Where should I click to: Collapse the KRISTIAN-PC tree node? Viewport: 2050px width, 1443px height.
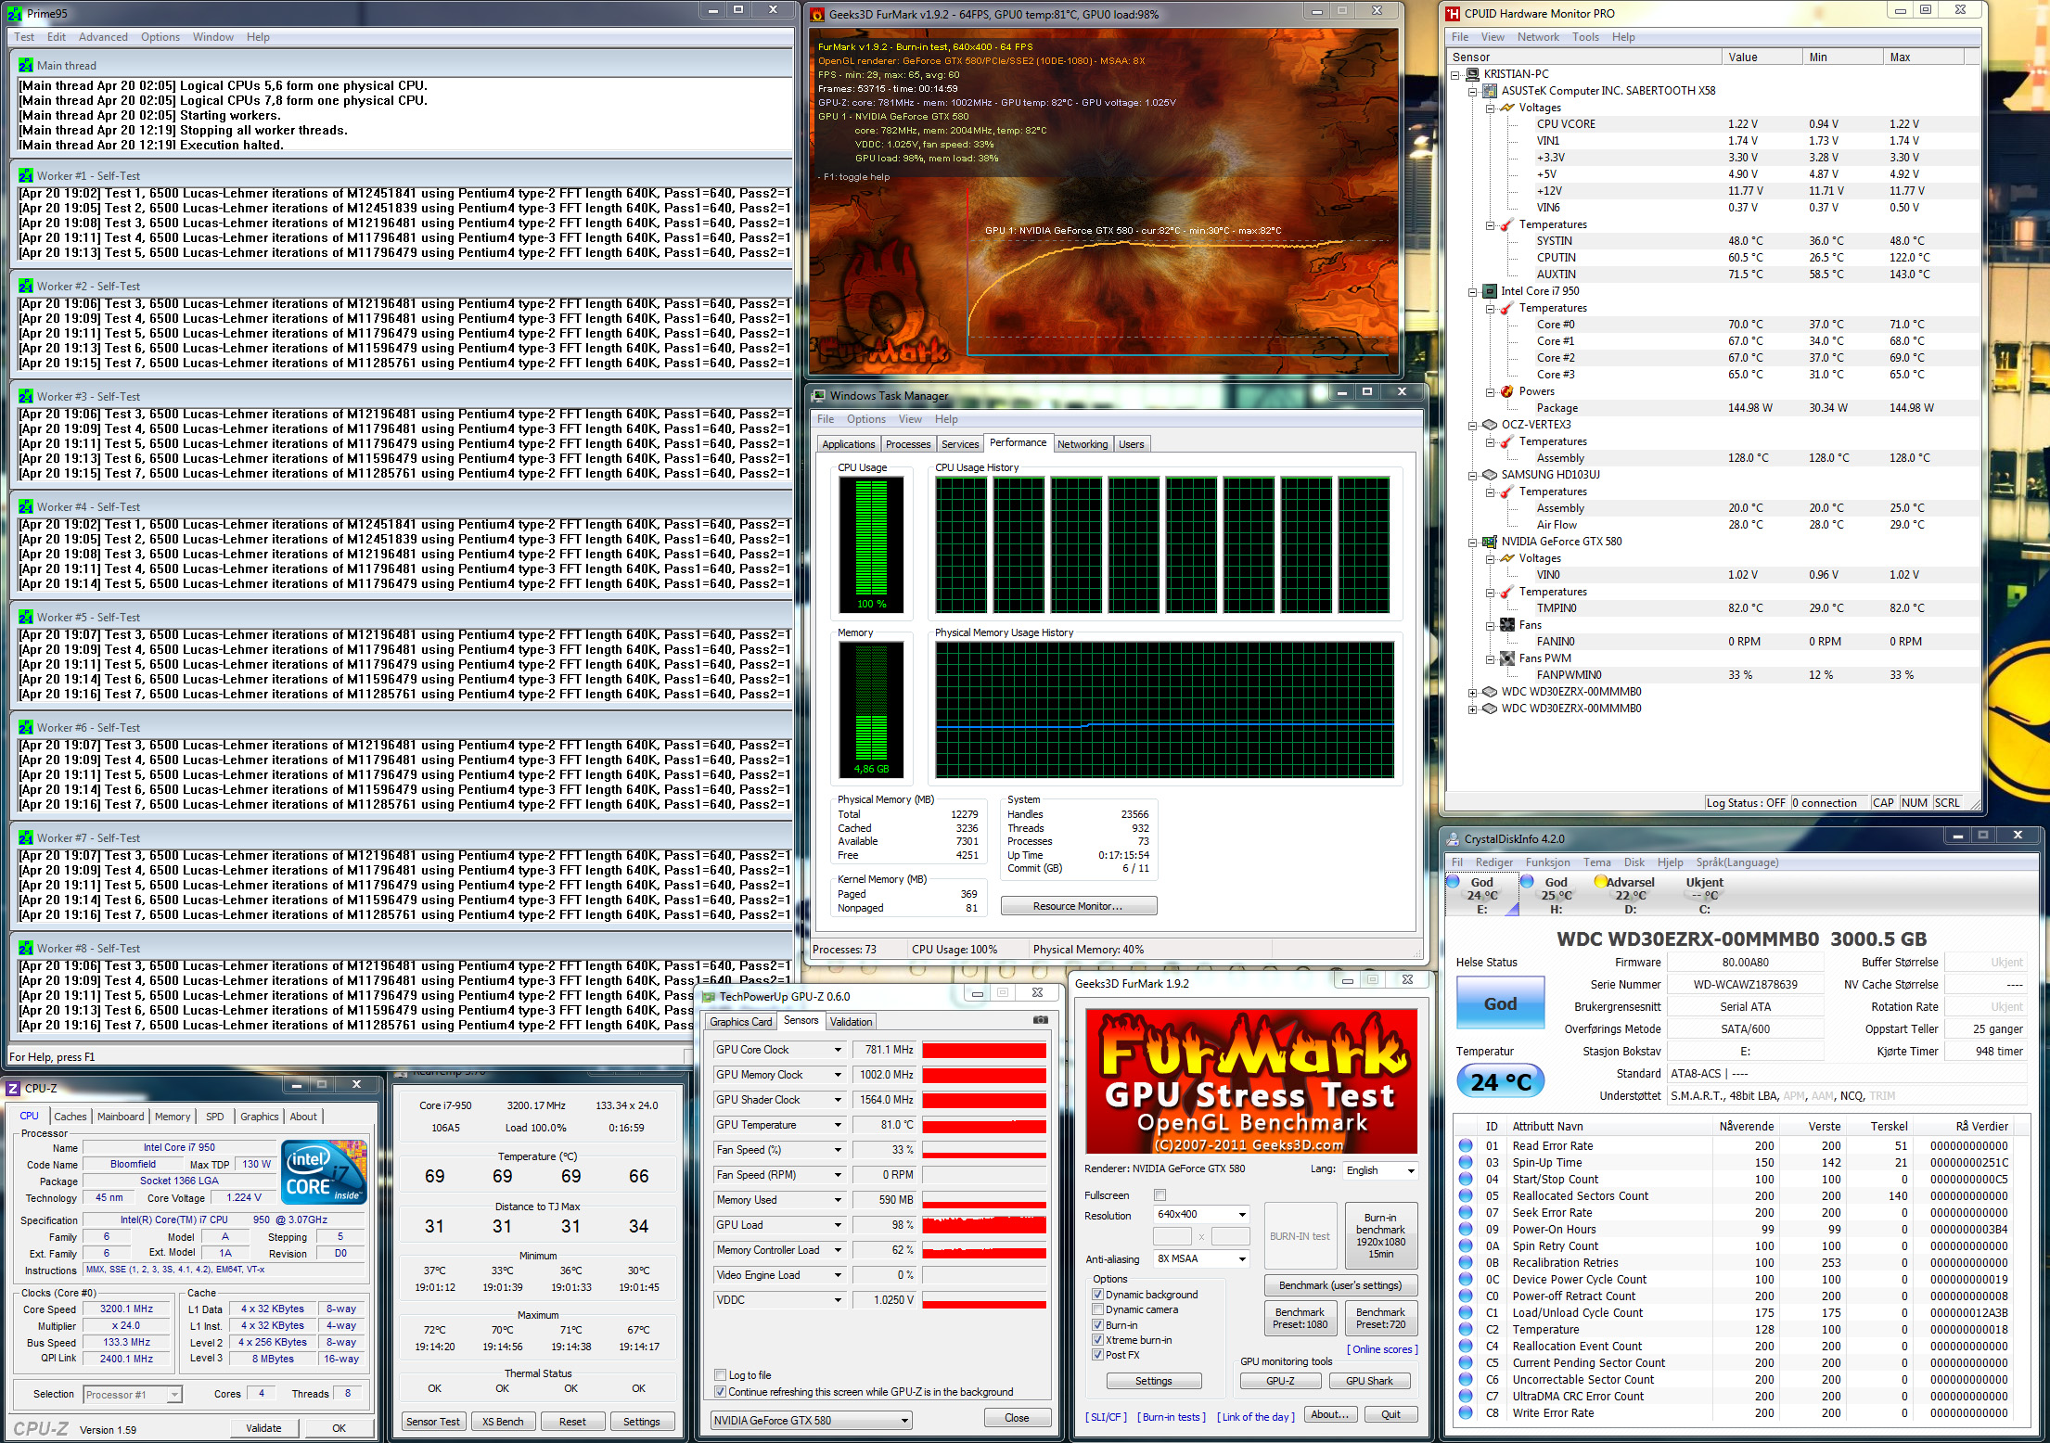click(1455, 75)
